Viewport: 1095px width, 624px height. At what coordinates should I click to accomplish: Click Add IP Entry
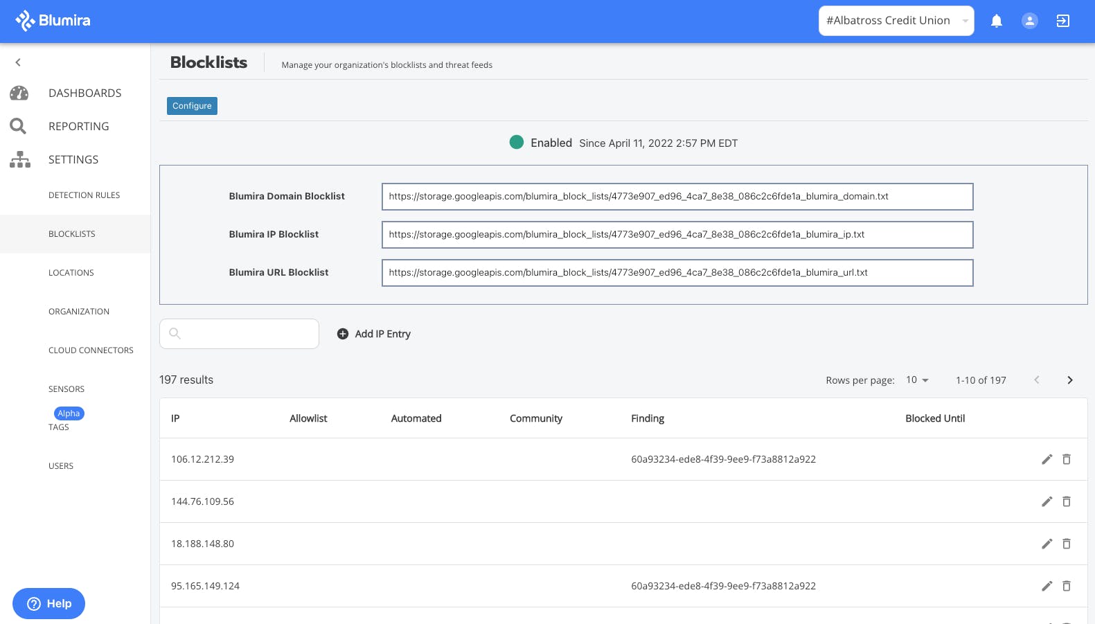pyautogui.click(x=374, y=334)
